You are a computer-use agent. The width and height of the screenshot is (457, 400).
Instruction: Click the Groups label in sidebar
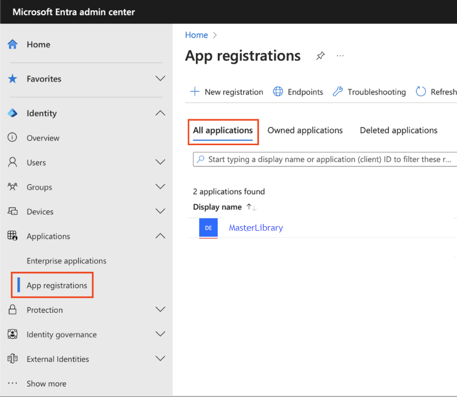(39, 187)
